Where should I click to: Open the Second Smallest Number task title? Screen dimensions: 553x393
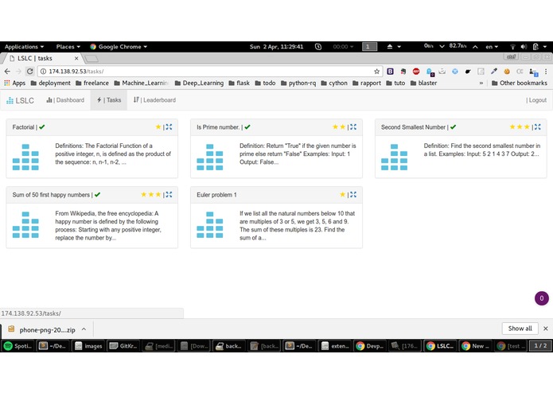pyautogui.click(x=413, y=127)
